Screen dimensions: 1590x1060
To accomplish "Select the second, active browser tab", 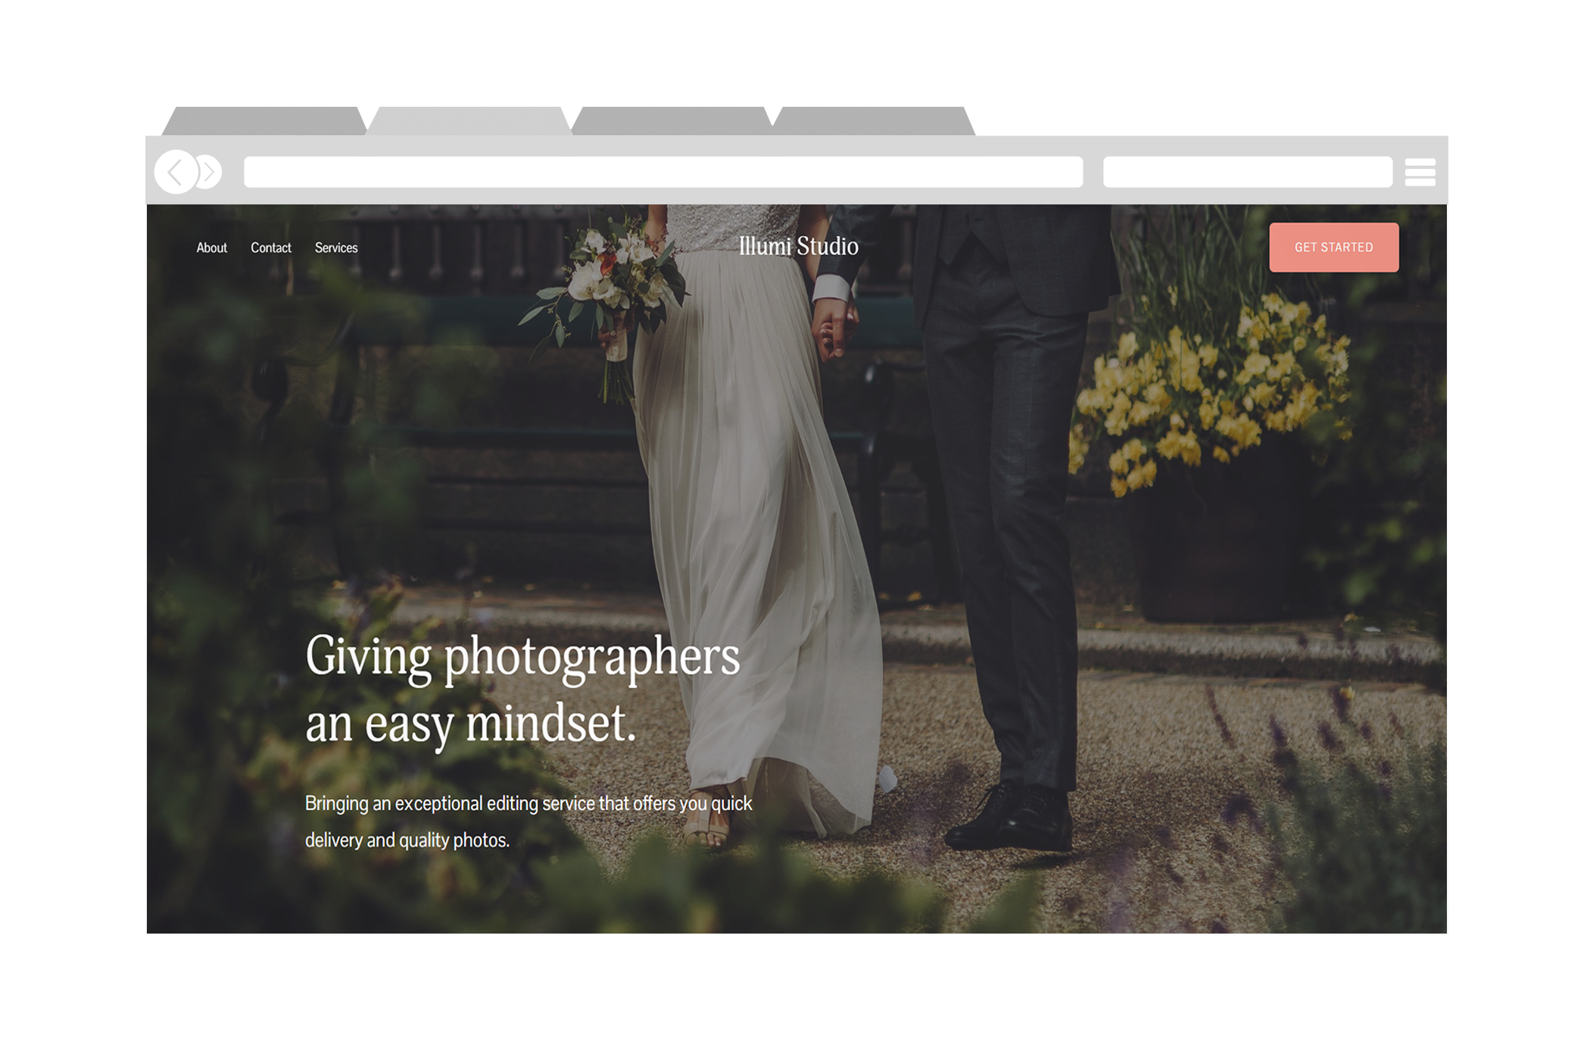I will point(468,121).
